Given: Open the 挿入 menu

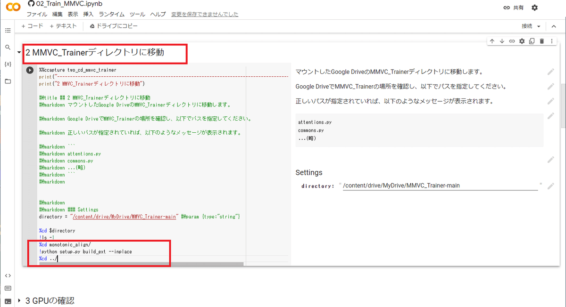Looking at the screenshot, I should pyautogui.click(x=88, y=15).
